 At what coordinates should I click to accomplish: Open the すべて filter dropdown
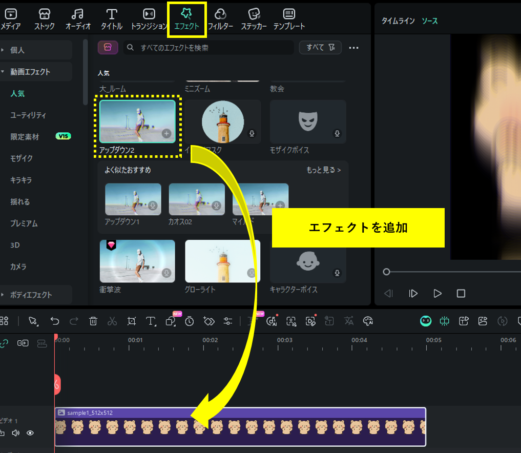tap(320, 46)
